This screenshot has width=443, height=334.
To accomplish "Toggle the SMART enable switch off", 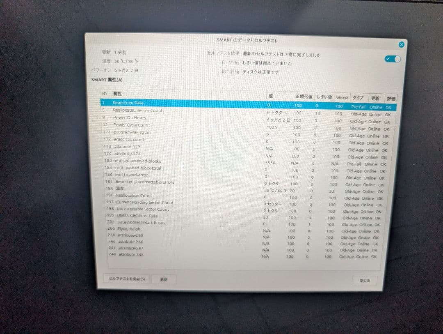I will (x=392, y=59).
